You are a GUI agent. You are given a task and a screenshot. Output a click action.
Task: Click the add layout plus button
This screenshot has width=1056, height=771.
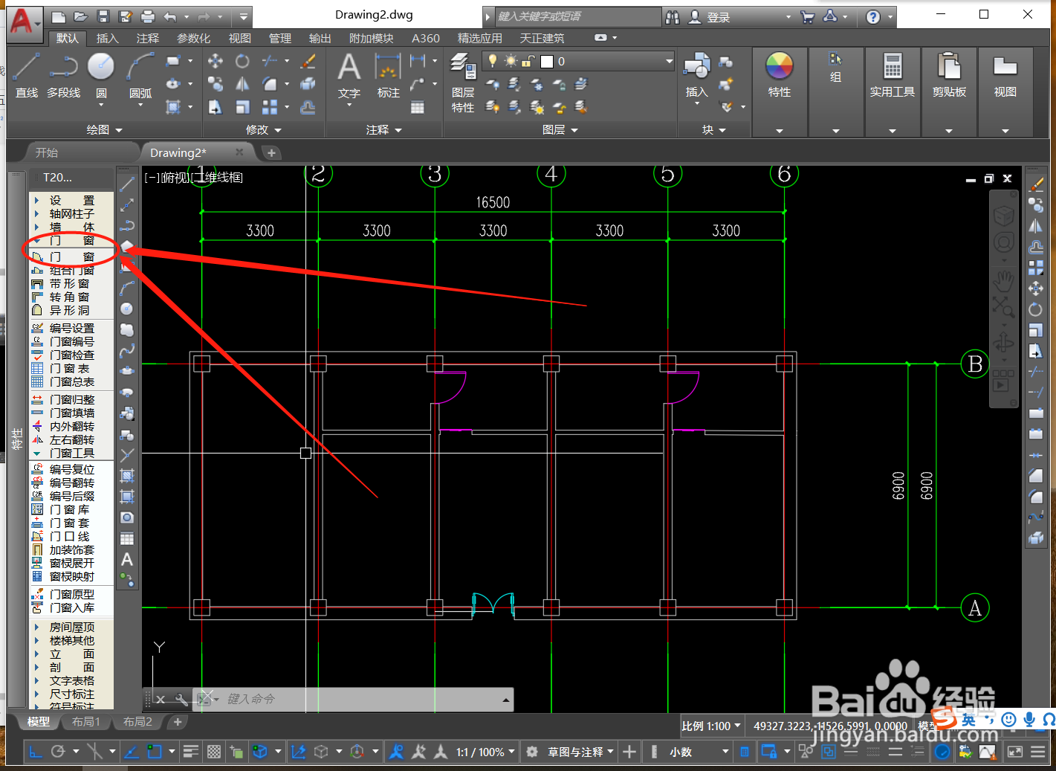tap(177, 721)
